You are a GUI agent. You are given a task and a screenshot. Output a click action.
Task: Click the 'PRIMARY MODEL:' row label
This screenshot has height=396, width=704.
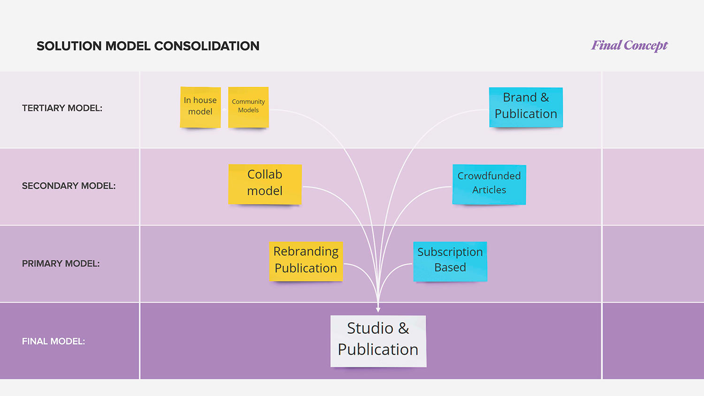click(61, 264)
